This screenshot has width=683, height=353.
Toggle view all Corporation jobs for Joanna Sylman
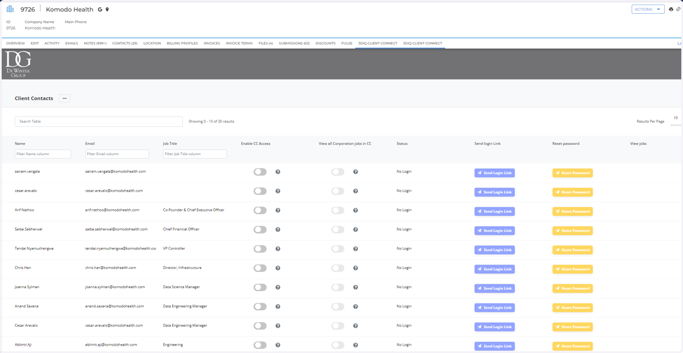point(338,287)
